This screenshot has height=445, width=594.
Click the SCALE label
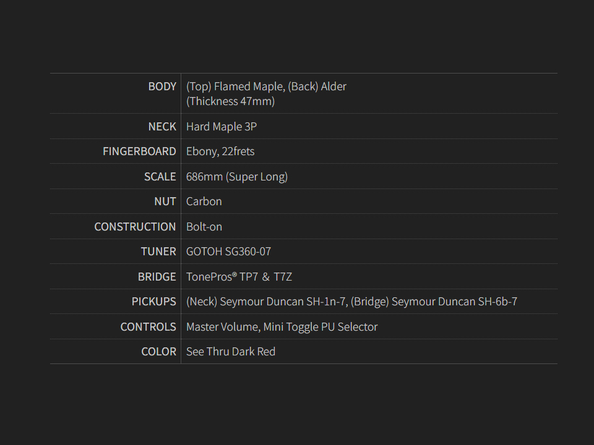pos(160,177)
